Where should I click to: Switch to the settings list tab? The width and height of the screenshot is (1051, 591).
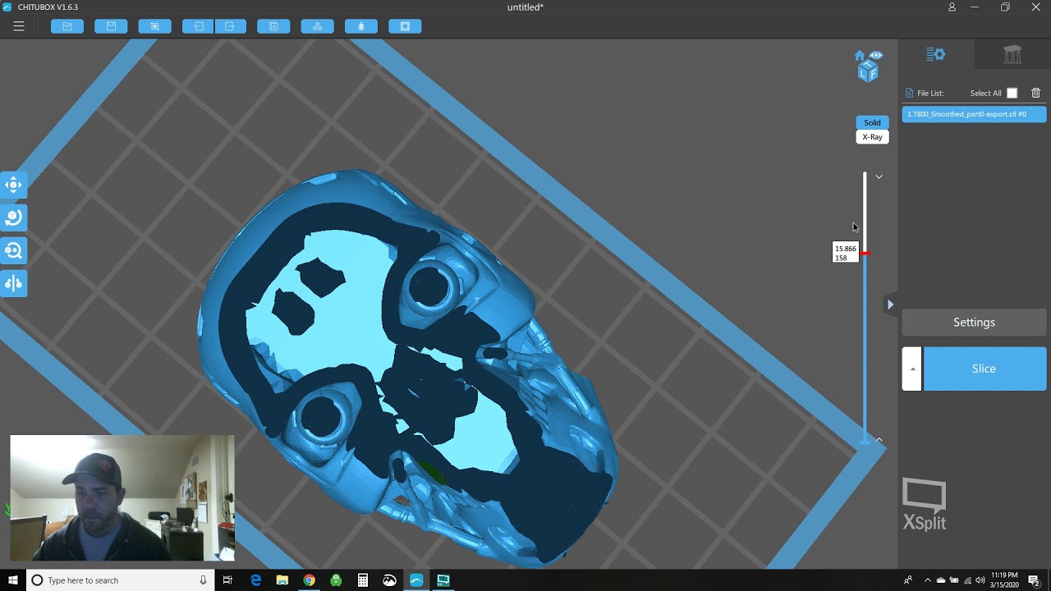pos(935,55)
